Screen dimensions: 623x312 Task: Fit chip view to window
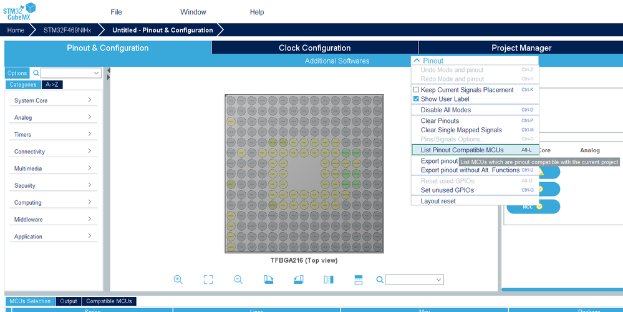pyautogui.click(x=208, y=280)
